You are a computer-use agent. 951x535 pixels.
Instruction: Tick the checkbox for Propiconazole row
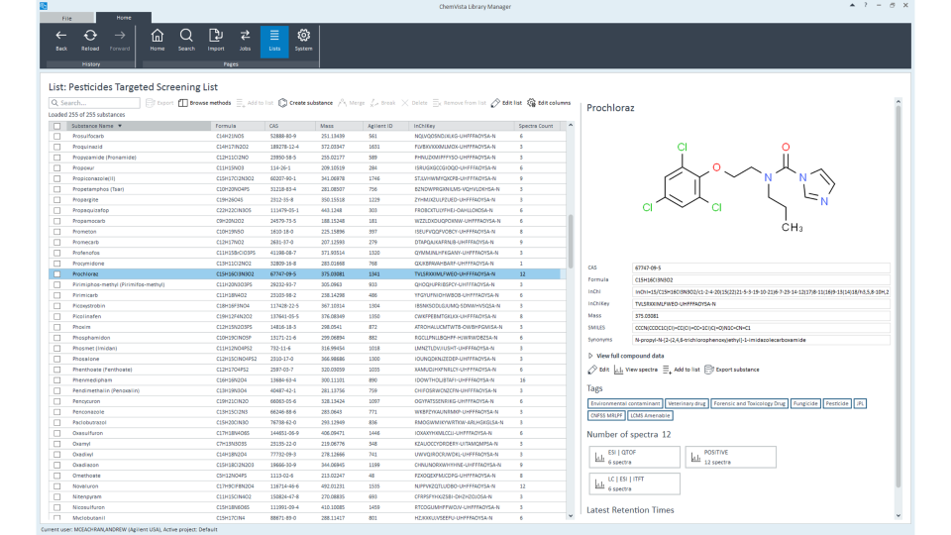coord(56,180)
